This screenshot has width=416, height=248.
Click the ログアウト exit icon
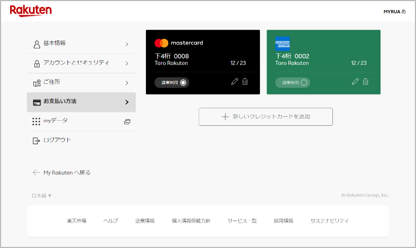[x=36, y=140]
